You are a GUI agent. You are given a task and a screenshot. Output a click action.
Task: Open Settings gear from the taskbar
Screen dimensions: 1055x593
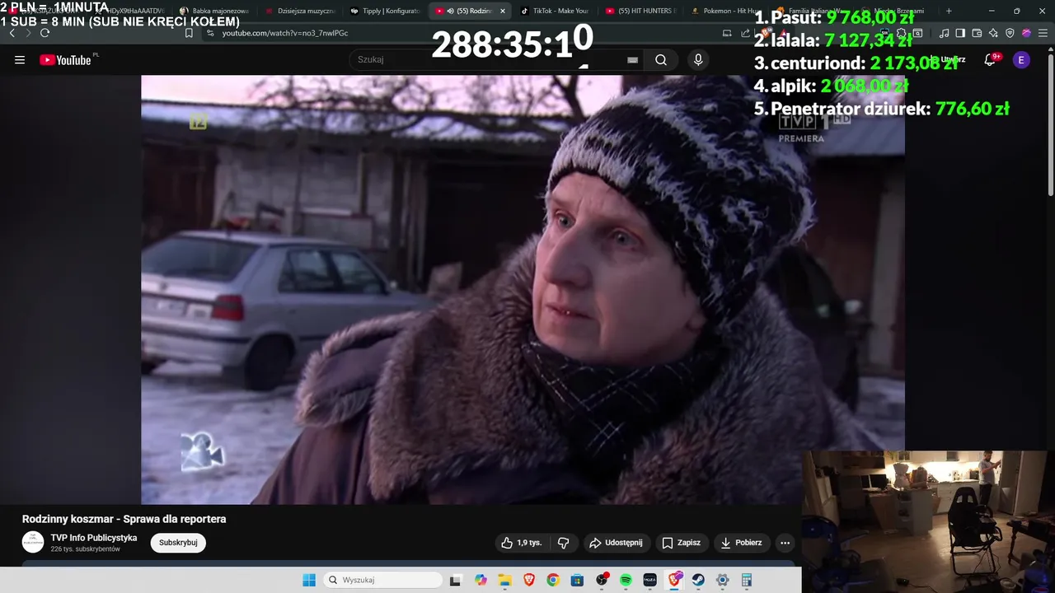722,580
